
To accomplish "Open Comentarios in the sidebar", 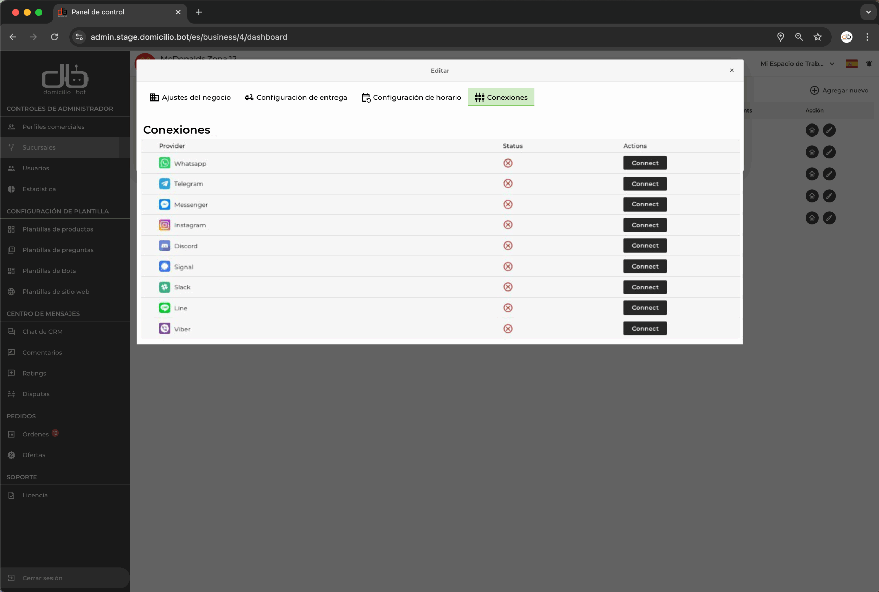I will coord(65,353).
